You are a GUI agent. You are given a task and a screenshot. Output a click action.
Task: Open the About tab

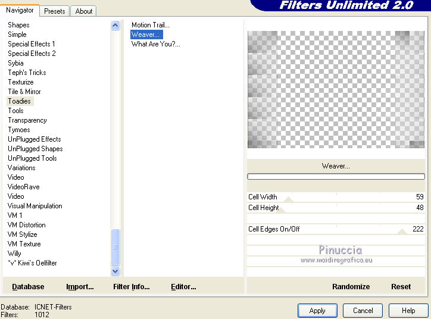click(83, 11)
